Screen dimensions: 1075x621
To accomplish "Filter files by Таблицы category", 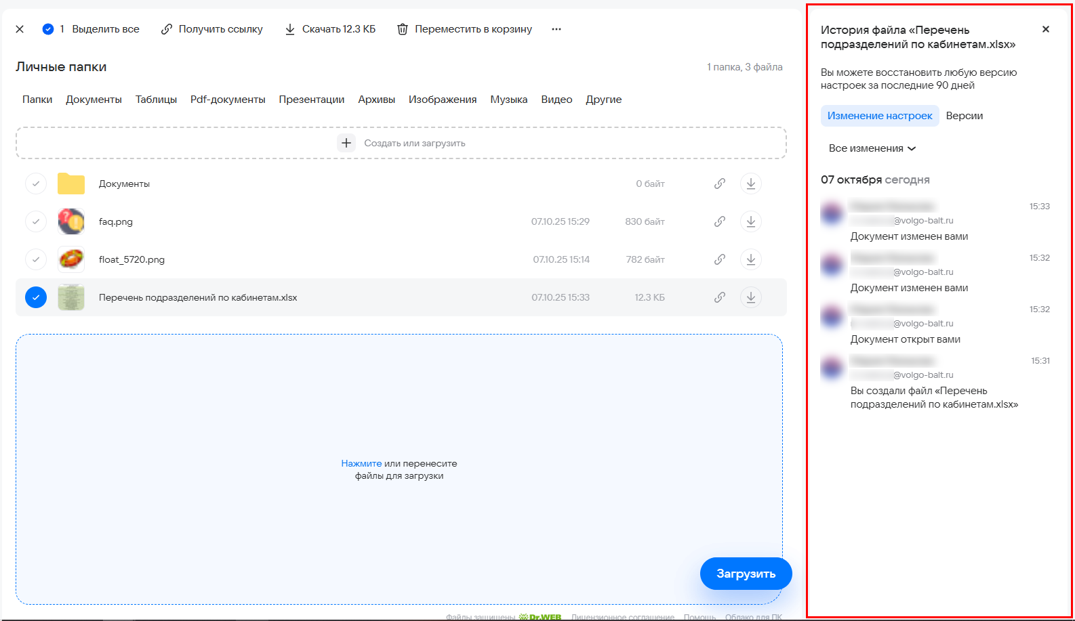I will 156,100.
